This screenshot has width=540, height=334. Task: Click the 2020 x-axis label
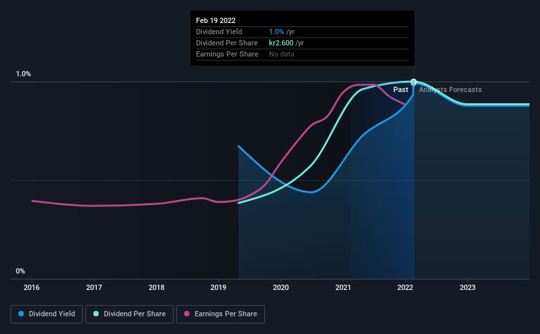click(x=281, y=287)
